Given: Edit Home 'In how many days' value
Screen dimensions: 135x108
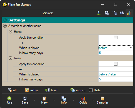Looking at the screenshot, I should [116, 53].
